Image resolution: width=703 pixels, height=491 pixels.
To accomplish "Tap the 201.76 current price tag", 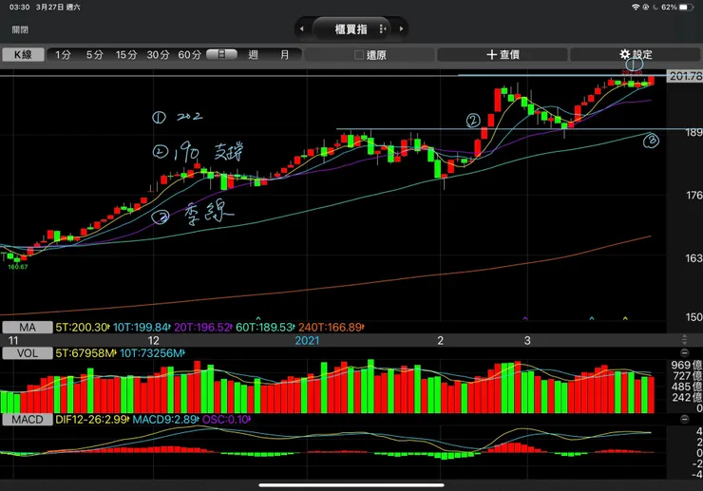I will [x=685, y=76].
